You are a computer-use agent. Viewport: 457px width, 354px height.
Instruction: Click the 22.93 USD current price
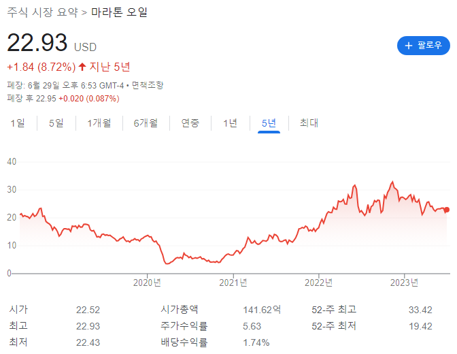52,43
